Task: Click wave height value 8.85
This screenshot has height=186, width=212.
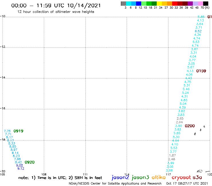Action: [x=13, y=147]
